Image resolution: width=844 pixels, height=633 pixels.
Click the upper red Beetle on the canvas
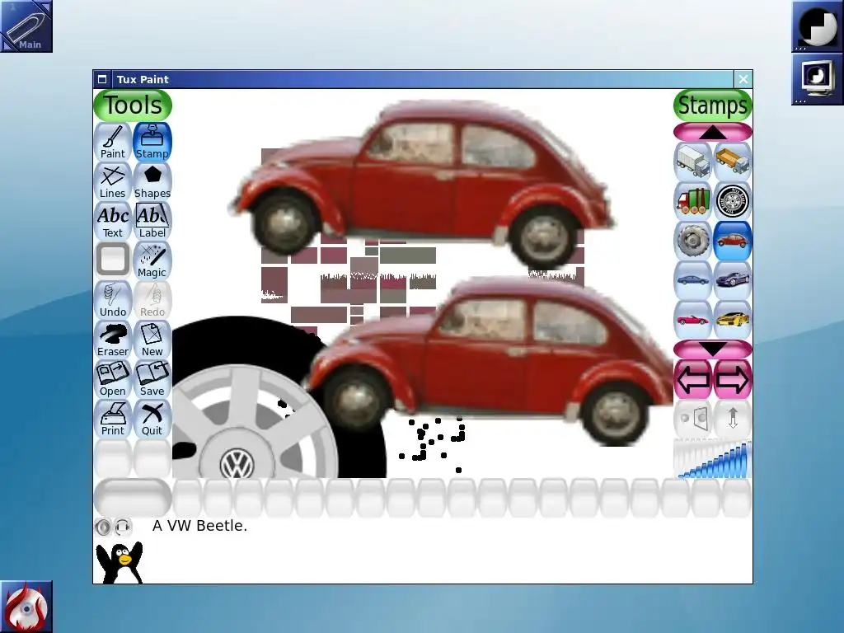pos(423,183)
